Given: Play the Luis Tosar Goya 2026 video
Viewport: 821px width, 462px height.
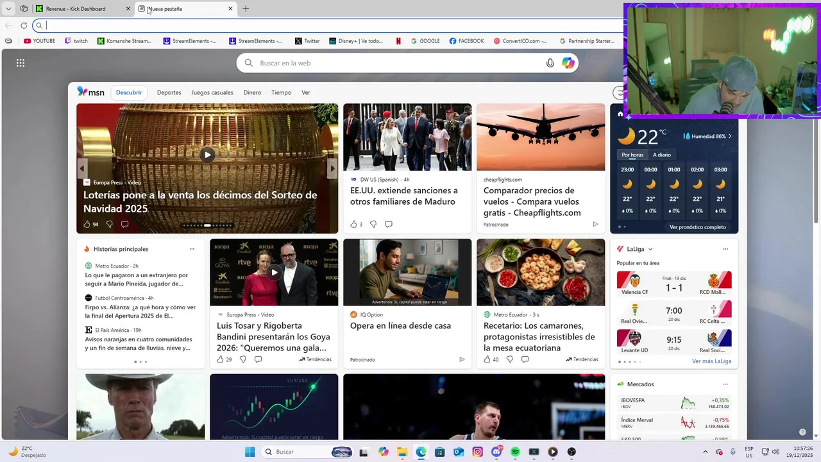Looking at the screenshot, I should coord(274,272).
